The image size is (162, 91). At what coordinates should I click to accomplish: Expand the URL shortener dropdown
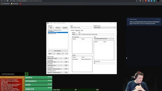55,69
